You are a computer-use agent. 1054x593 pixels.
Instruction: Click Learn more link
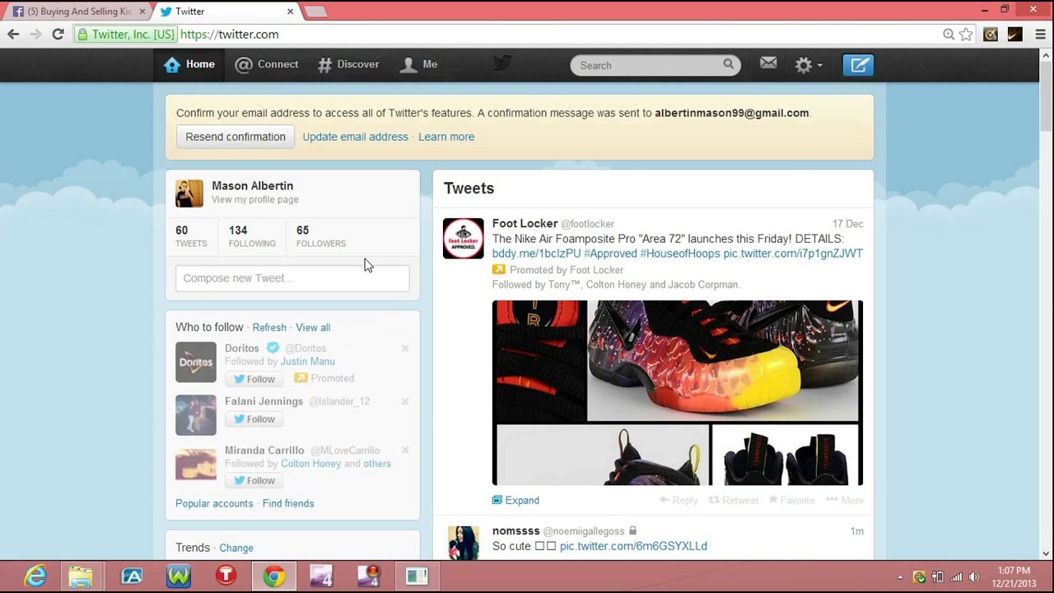pyautogui.click(x=446, y=137)
